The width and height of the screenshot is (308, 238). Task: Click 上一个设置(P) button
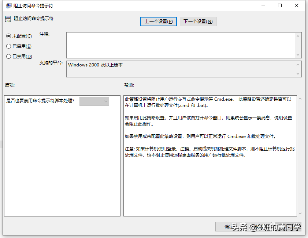click(x=159, y=21)
